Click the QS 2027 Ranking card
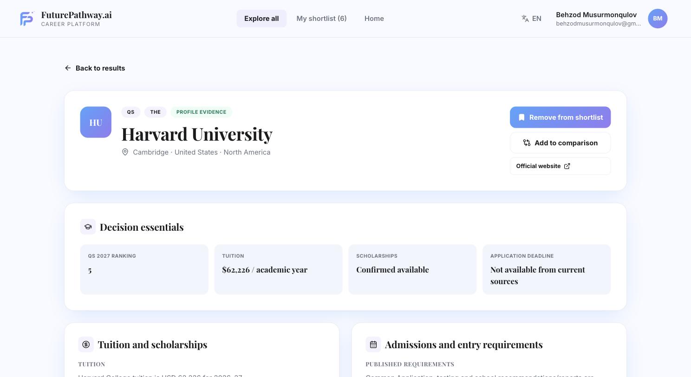Viewport: 691px width, 377px height. (144, 269)
